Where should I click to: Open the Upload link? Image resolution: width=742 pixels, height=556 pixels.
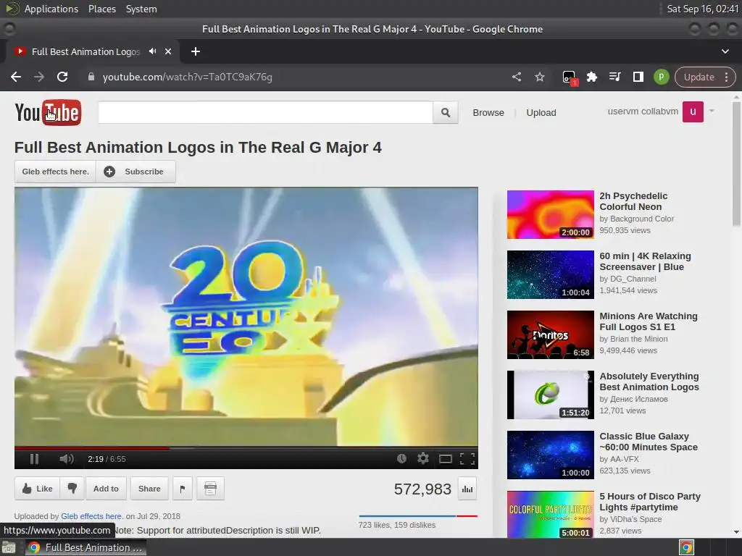[541, 112]
